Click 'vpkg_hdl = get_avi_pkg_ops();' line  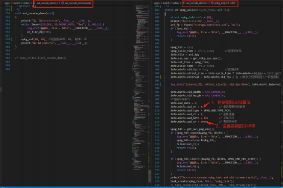click(x=193, y=129)
